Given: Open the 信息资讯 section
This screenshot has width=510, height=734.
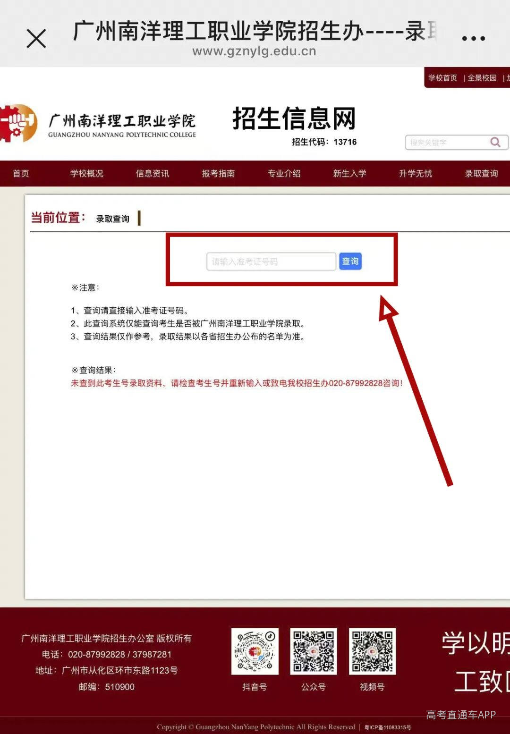Looking at the screenshot, I should 152,173.
